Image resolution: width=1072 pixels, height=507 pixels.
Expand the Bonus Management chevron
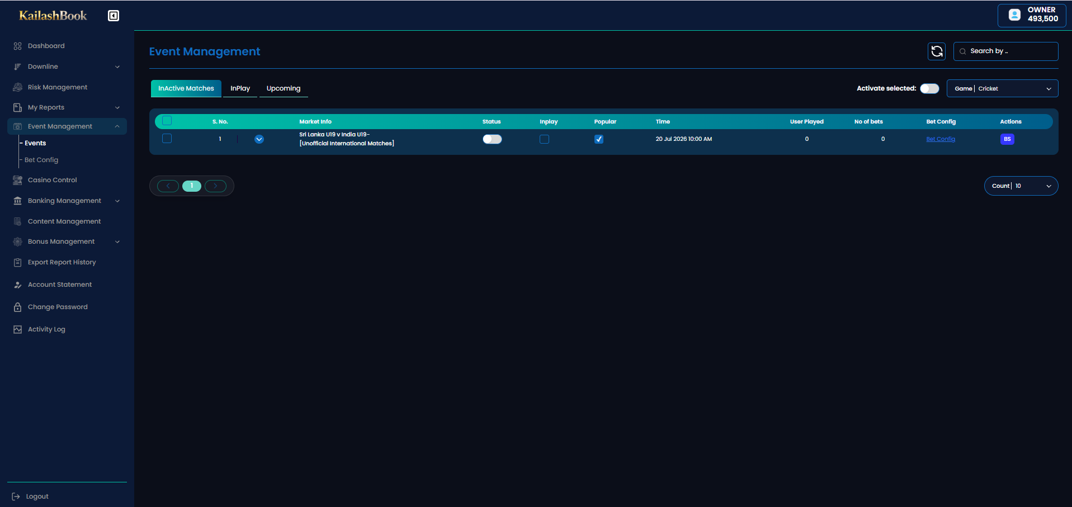pyautogui.click(x=117, y=241)
